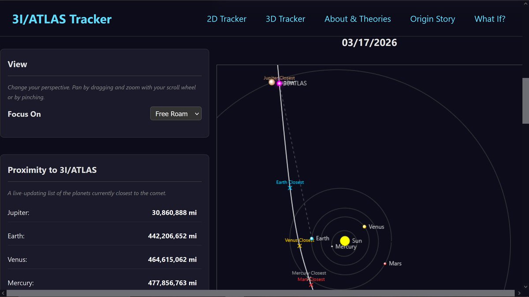Select the Jupiter planet dot
529x297 pixels.
click(x=272, y=82)
